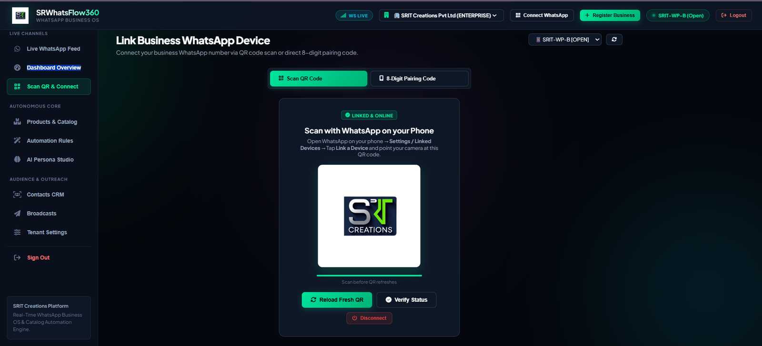This screenshot has height=346, width=762.
Task: Open AI Persona Studio
Action: pyautogui.click(x=49, y=159)
